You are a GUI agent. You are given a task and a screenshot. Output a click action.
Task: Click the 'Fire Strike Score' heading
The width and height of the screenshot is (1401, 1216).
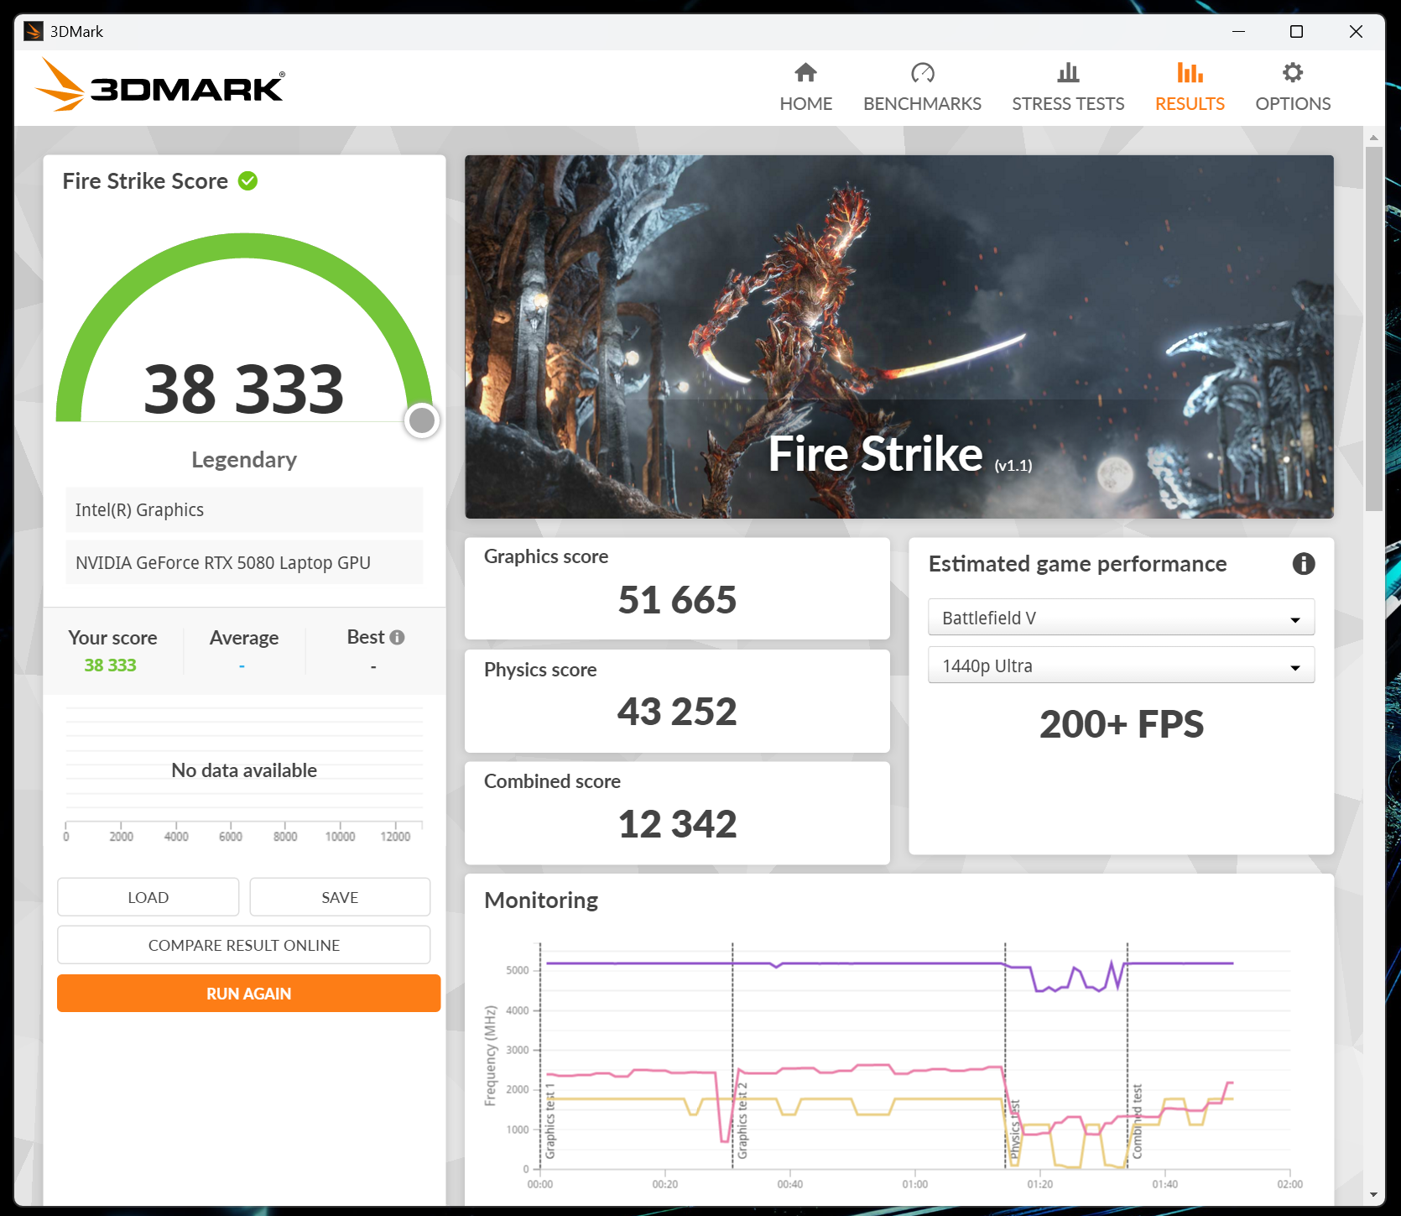pos(145,181)
